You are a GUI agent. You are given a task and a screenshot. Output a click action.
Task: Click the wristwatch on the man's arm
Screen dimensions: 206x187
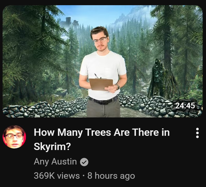[x=118, y=87]
